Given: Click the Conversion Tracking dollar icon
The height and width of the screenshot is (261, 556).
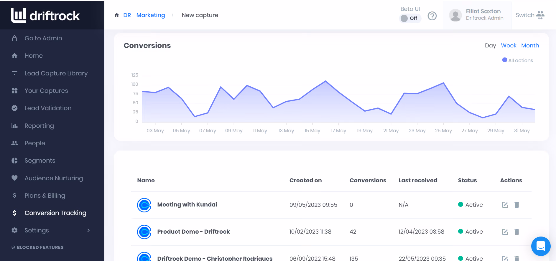Looking at the screenshot, I should click(14, 213).
